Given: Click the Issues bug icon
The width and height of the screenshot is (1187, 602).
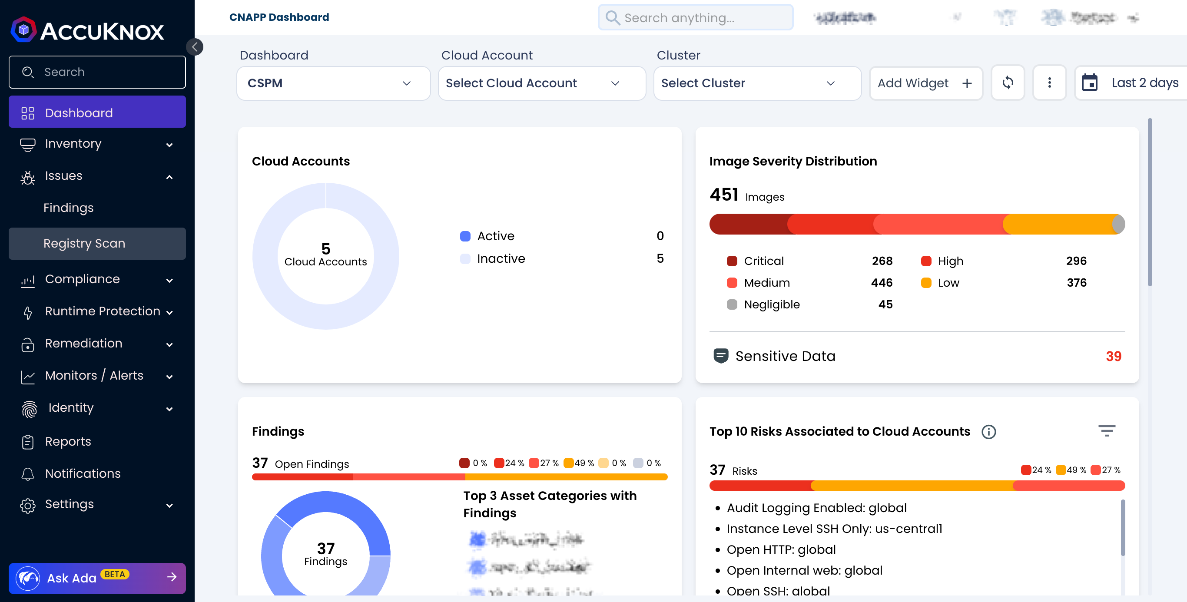Looking at the screenshot, I should coord(28,177).
